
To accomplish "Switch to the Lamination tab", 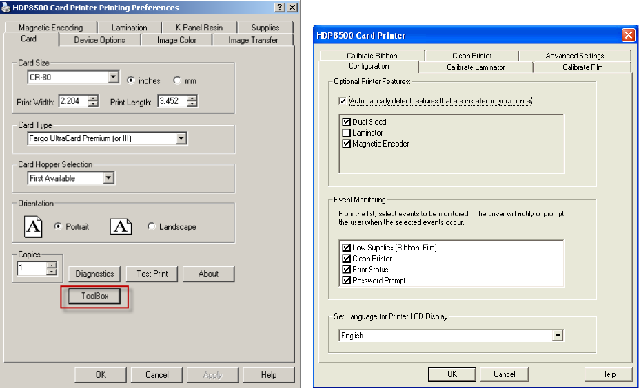I will coord(129,28).
